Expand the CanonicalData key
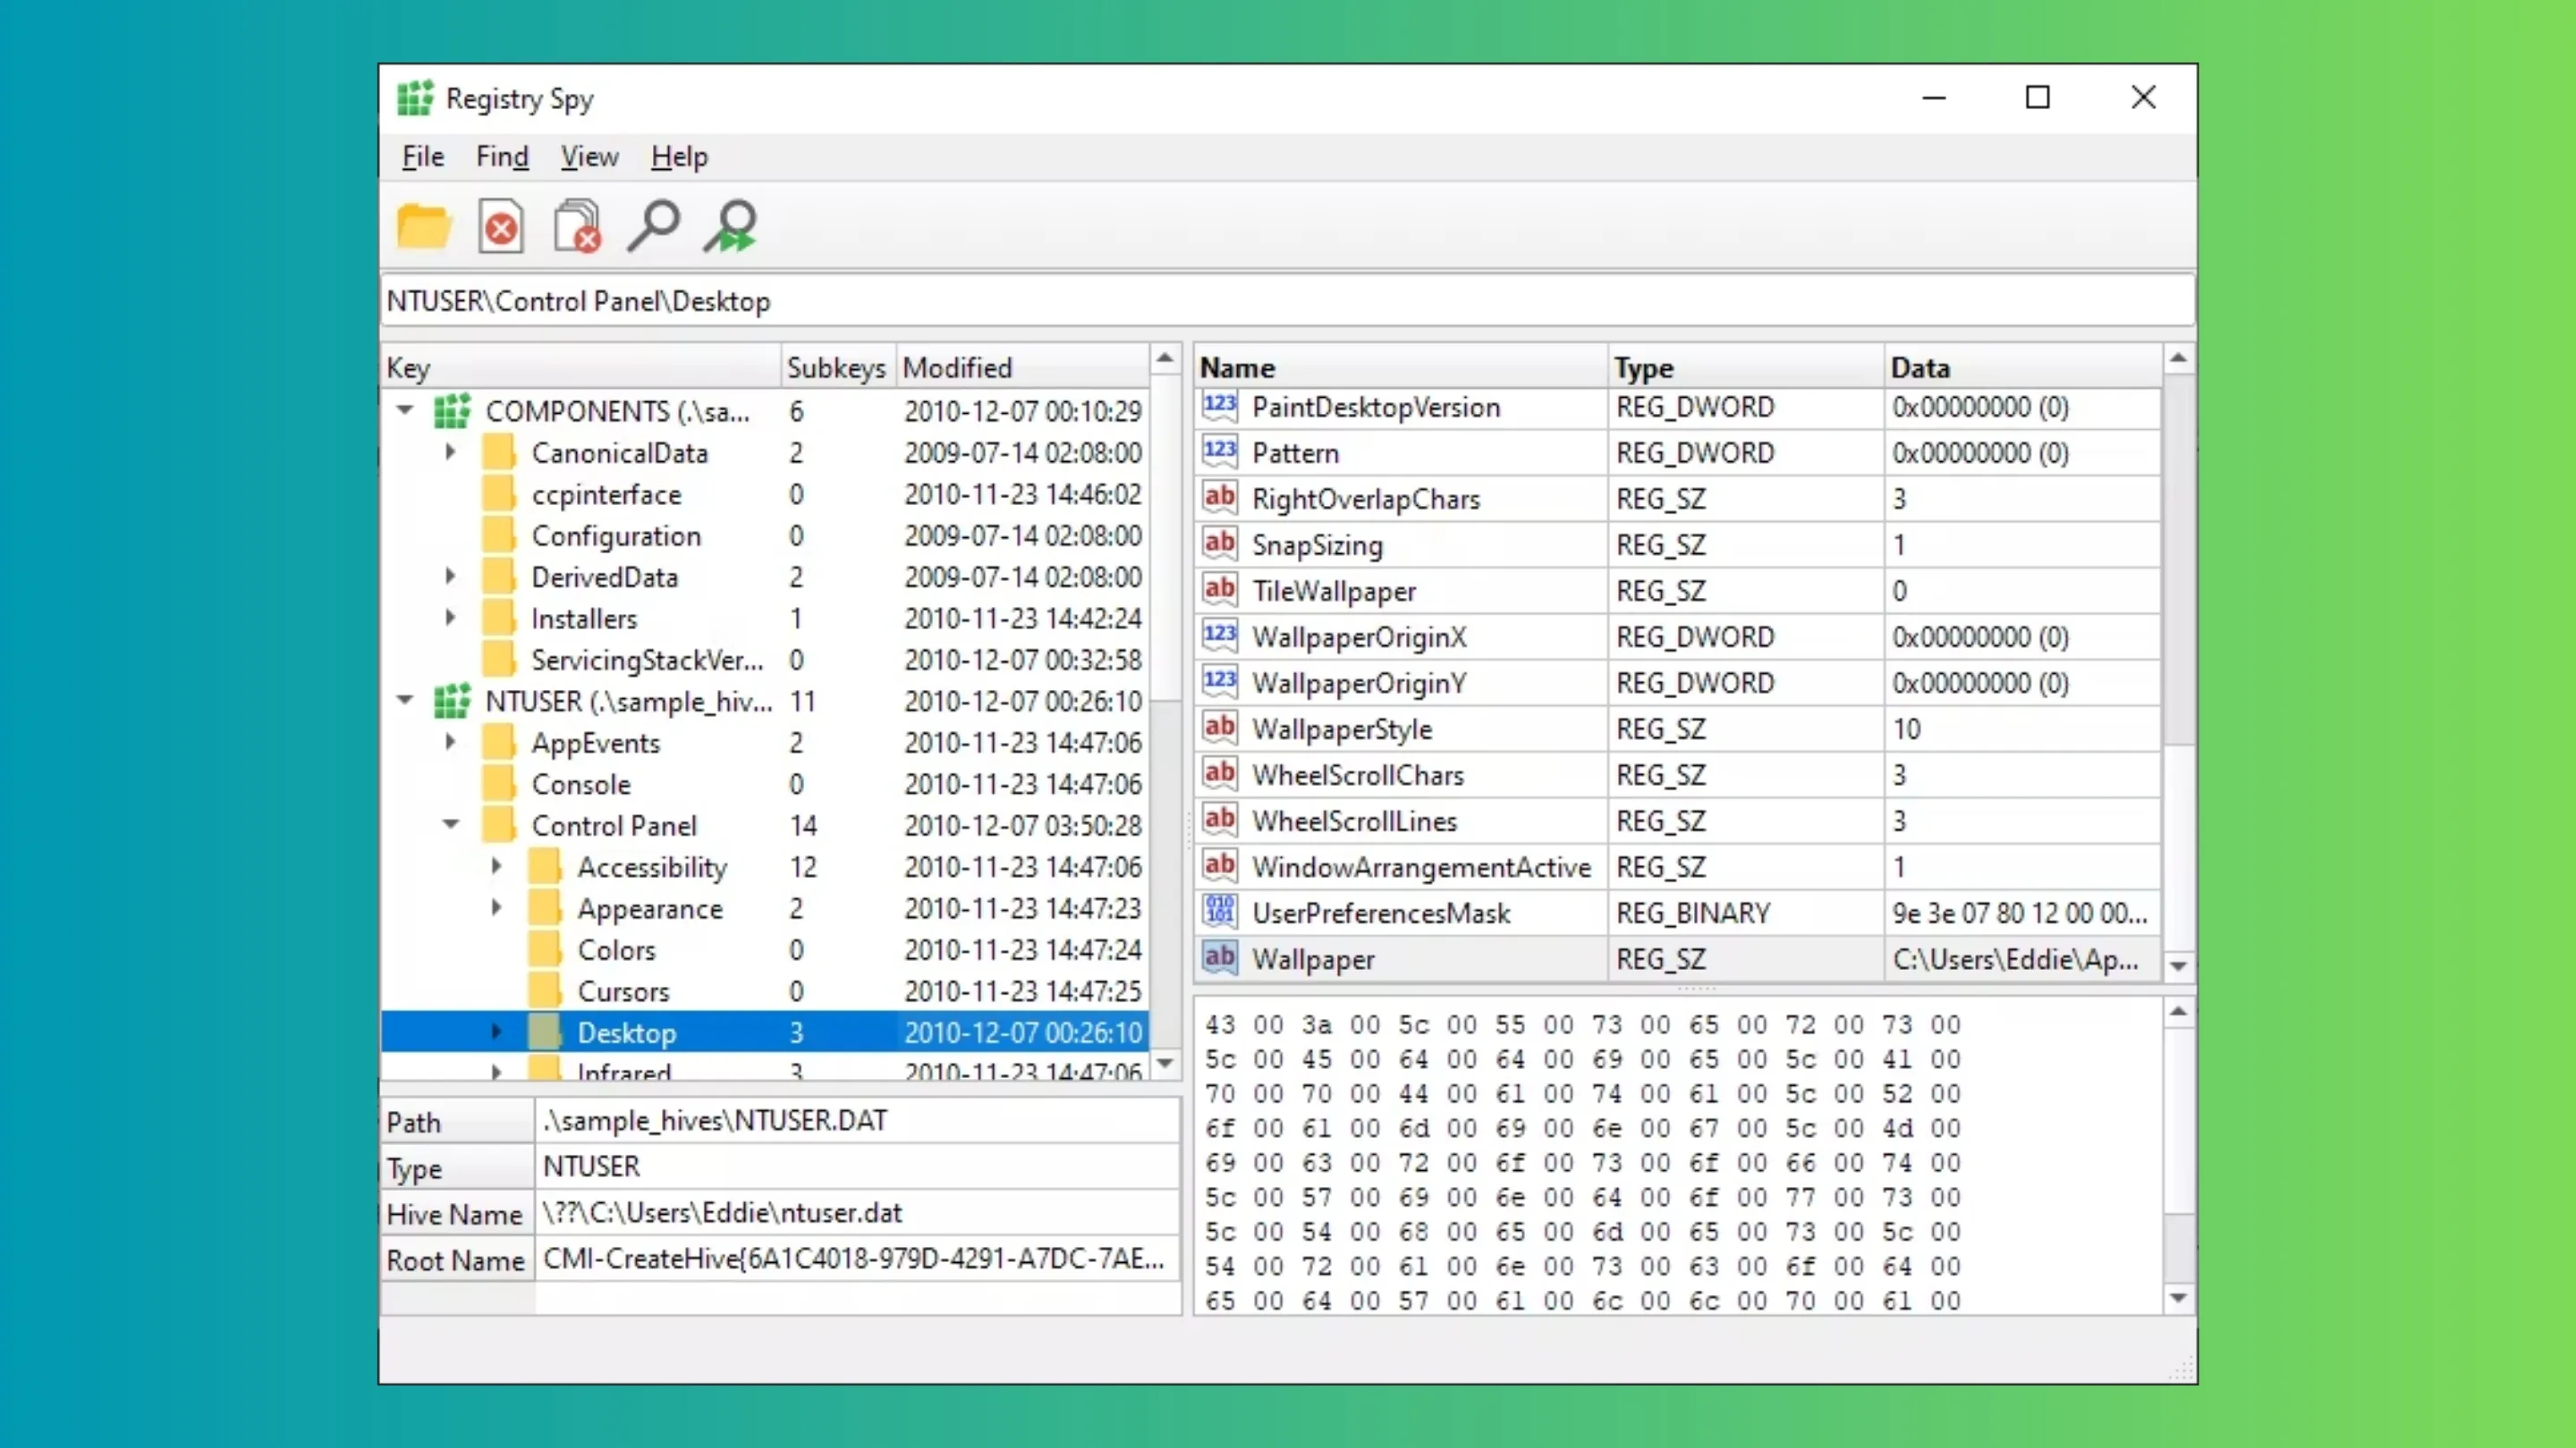The image size is (2576, 1448). pos(451,452)
